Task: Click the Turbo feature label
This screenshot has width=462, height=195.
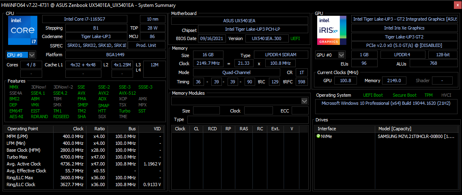Action: coord(125,111)
